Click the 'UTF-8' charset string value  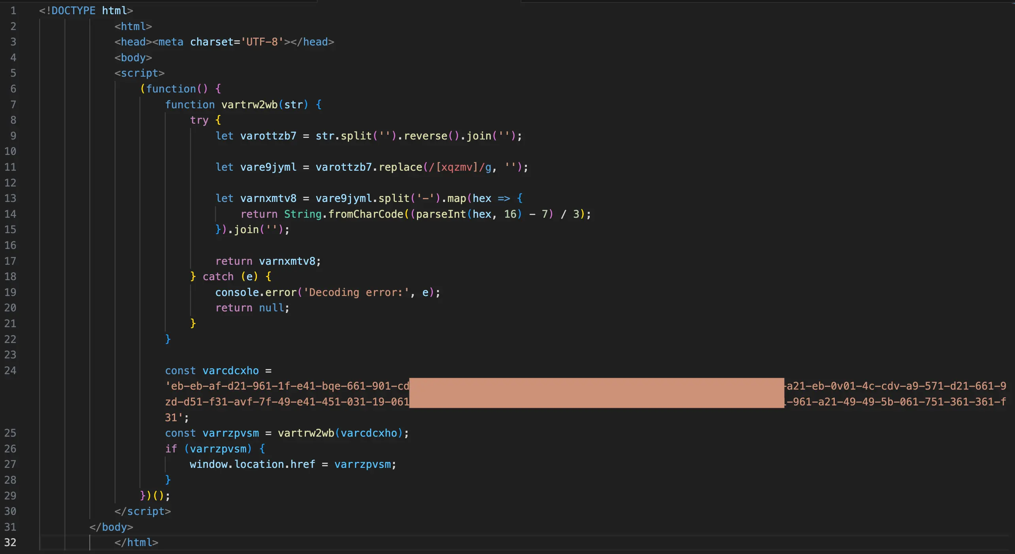pos(262,42)
